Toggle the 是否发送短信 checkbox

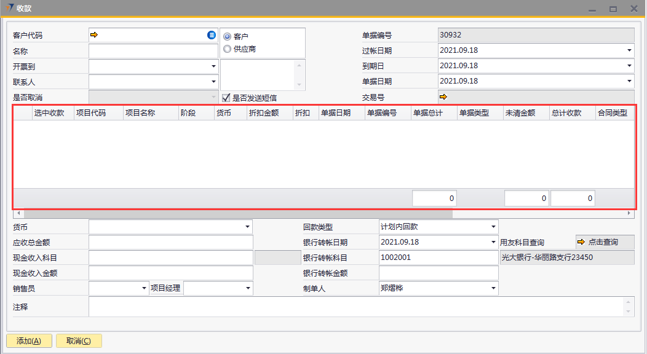tap(226, 97)
